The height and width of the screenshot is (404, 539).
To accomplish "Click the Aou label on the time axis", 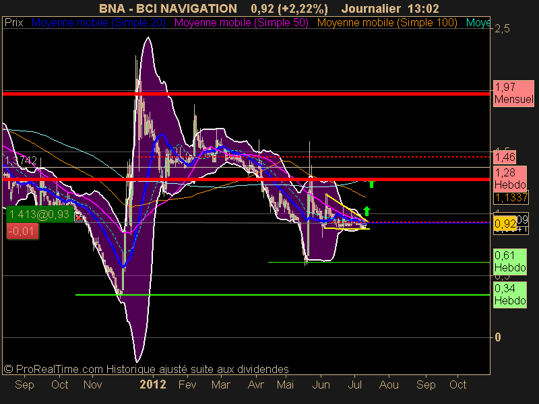I will (389, 384).
